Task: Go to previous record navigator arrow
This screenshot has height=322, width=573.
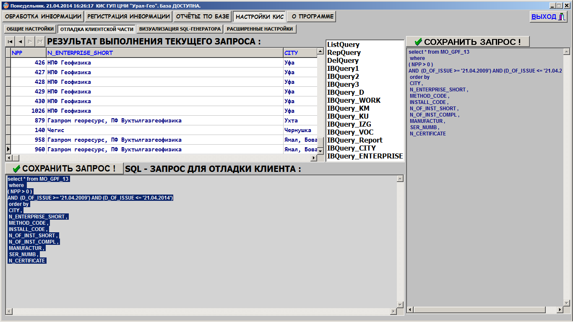Action: pos(20,42)
